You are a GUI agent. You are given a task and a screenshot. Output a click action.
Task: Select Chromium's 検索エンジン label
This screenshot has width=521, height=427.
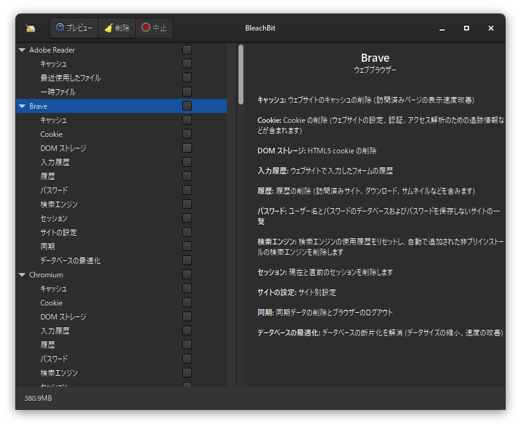(59, 373)
